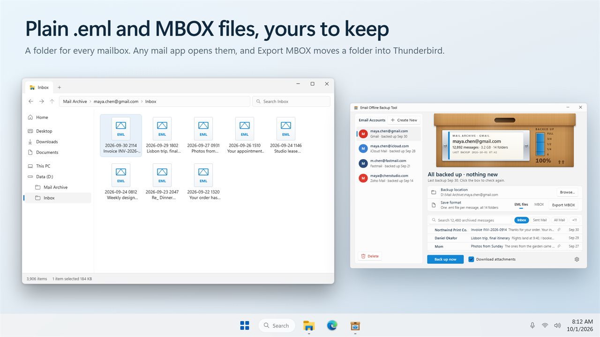Switch save format to MBOX
The width and height of the screenshot is (600, 337).
click(539, 205)
